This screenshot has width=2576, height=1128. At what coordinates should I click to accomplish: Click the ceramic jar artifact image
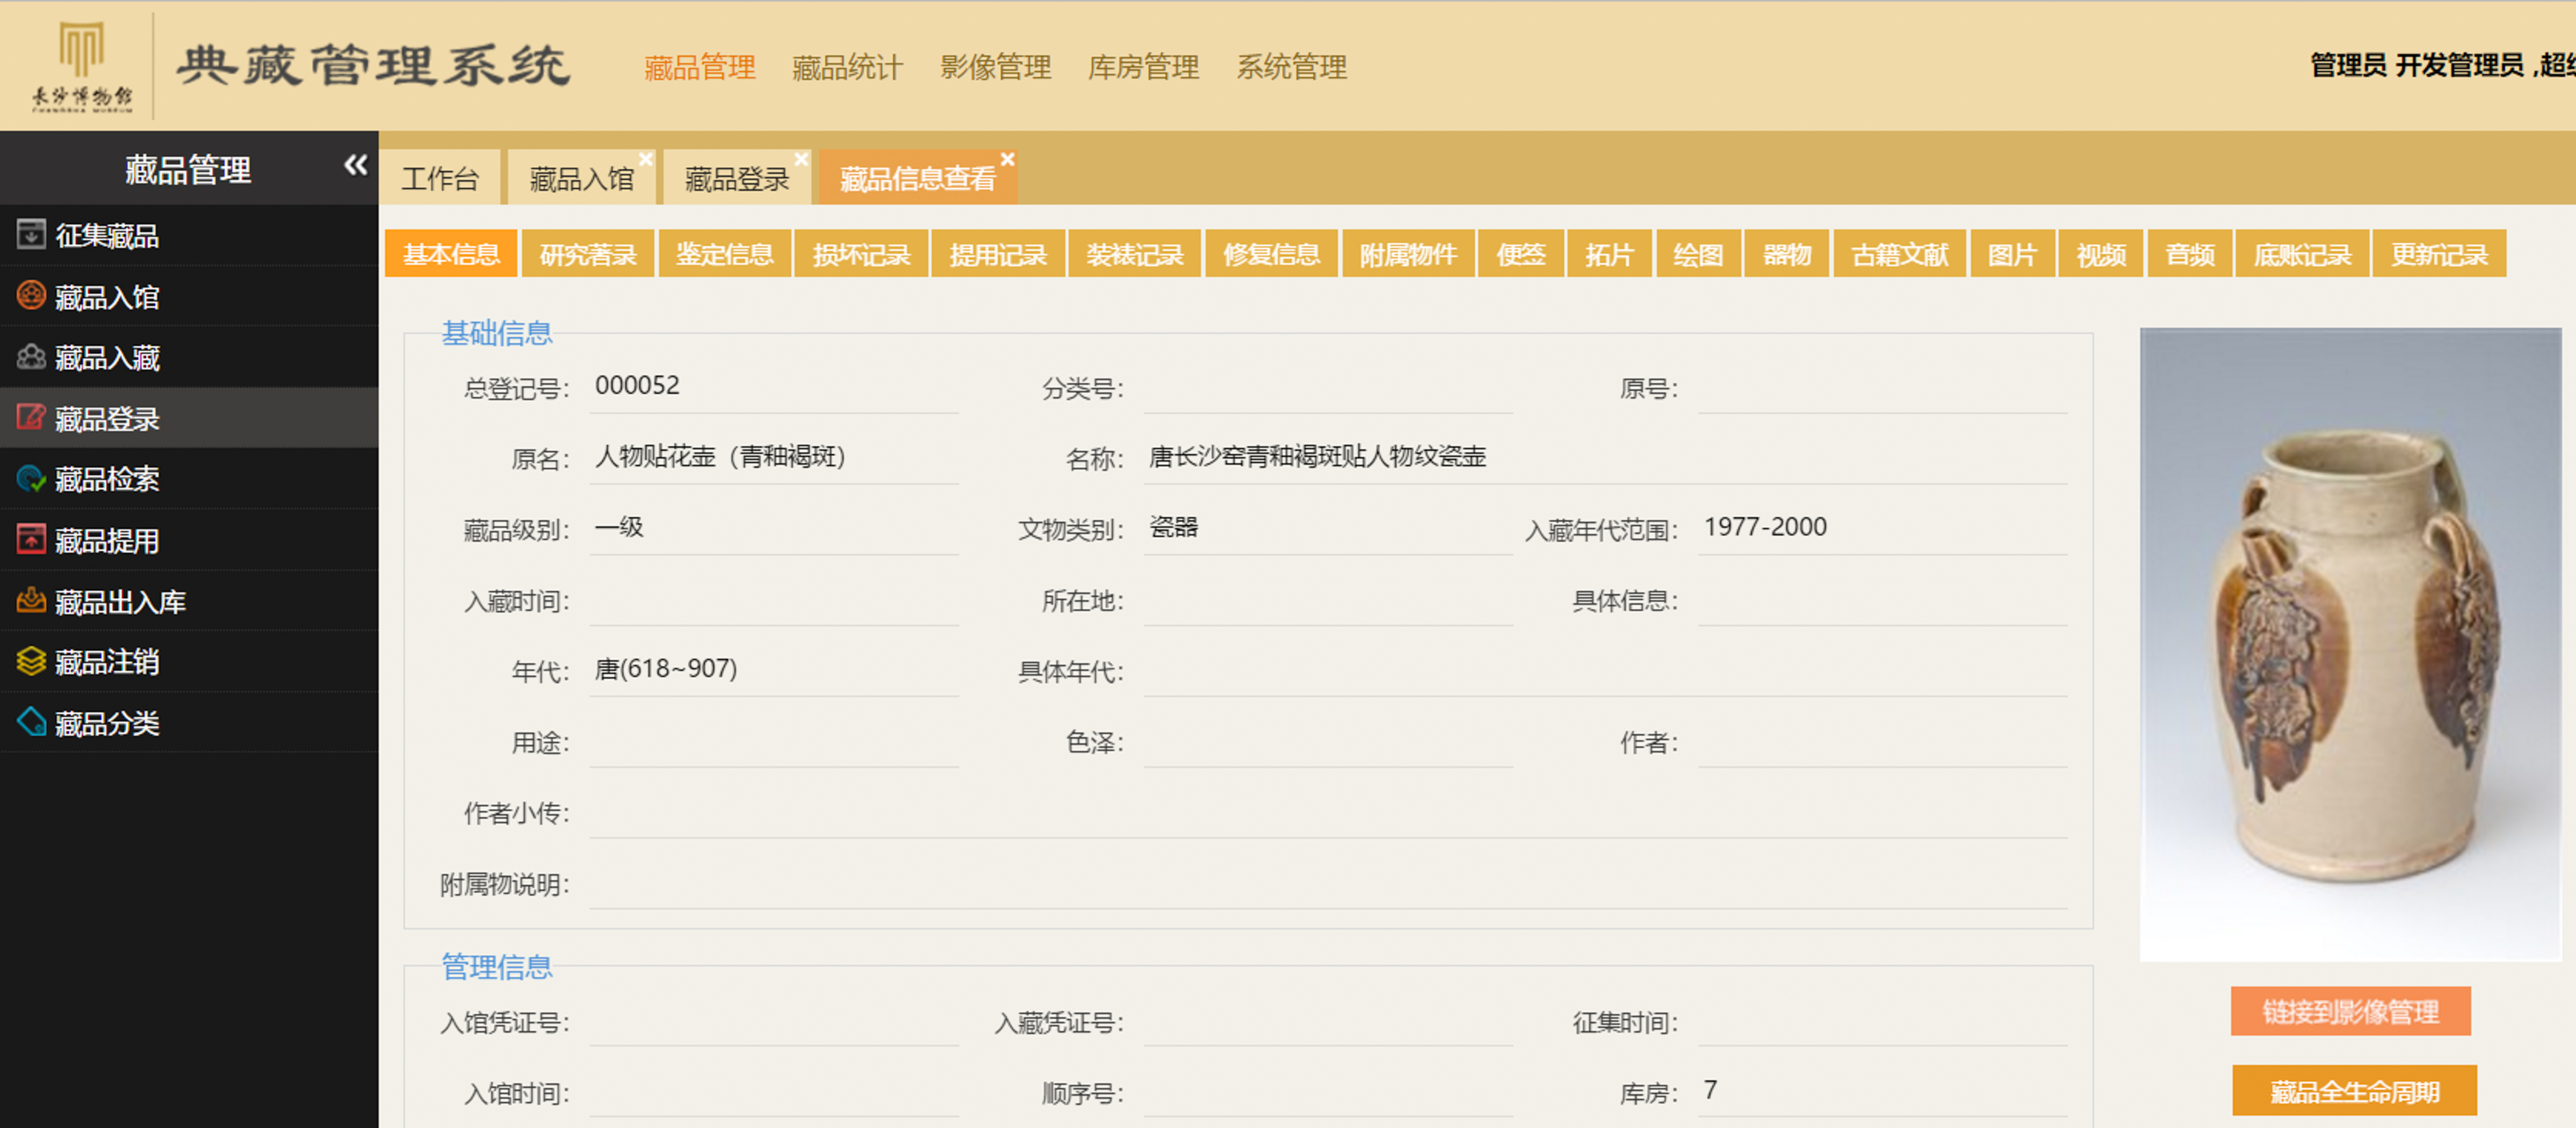point(2350,645)
